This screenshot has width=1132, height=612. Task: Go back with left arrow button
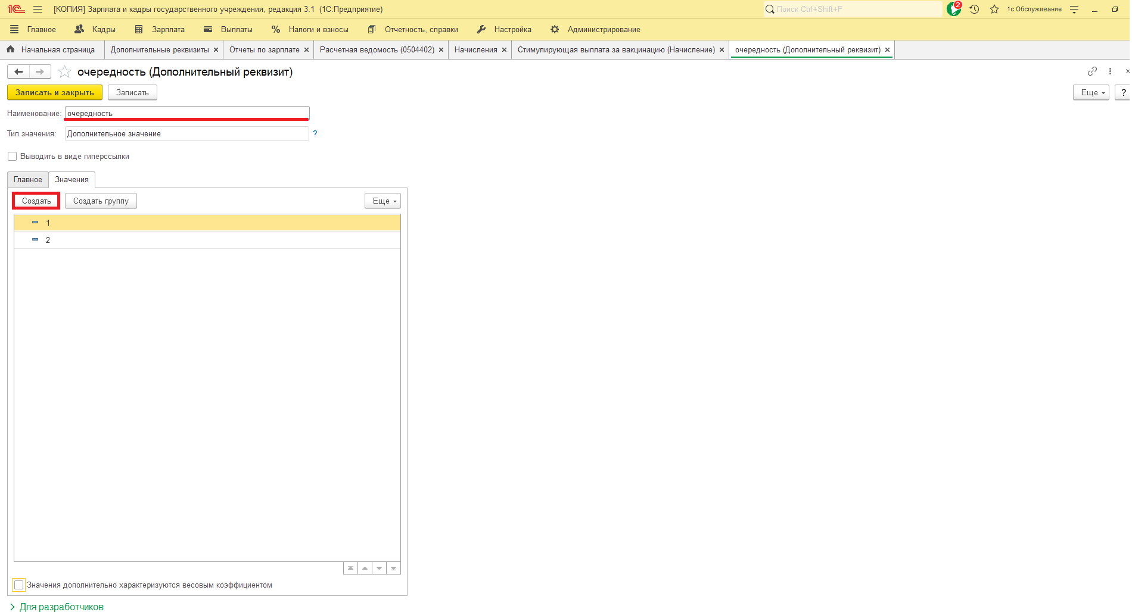pyautogui.click(x=18, y=71)
